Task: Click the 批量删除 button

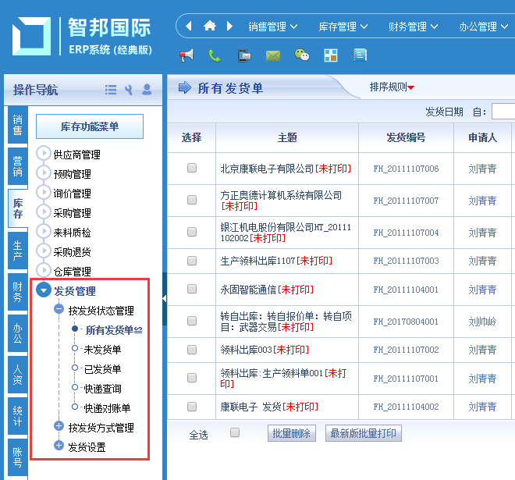Action: point(292,433)
